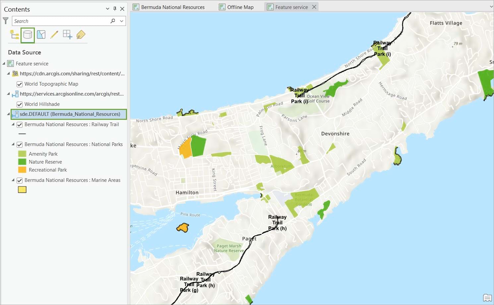The height and width of the screenshot is (305, 494).
Task: Select List By Drawing Order icon
Action: (15, 35)
